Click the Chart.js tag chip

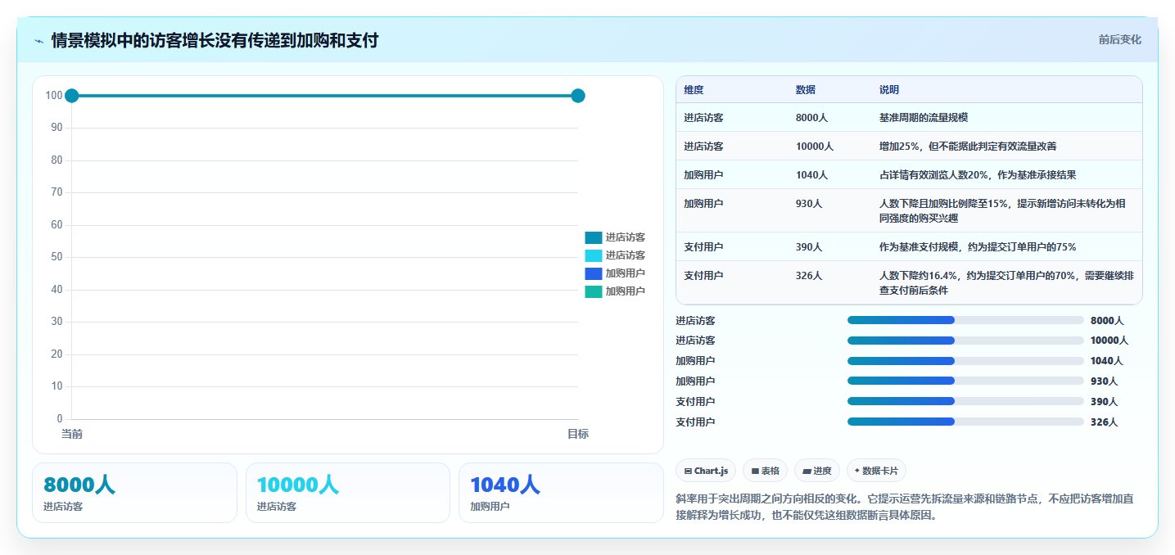[x=707, y=471]
